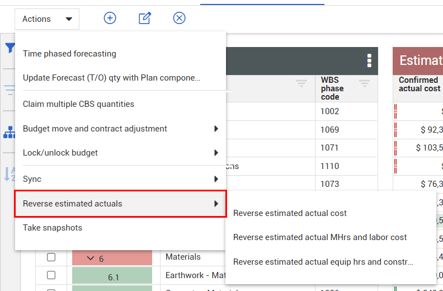Image resolution: width=443 pixels, height=291 pixels.
Task: Select Reverse estimated actual cost
Action: point(290,213)
